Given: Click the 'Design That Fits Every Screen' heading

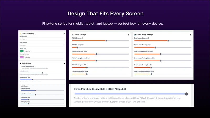Looking at the screenshot, I should point(106,14).
